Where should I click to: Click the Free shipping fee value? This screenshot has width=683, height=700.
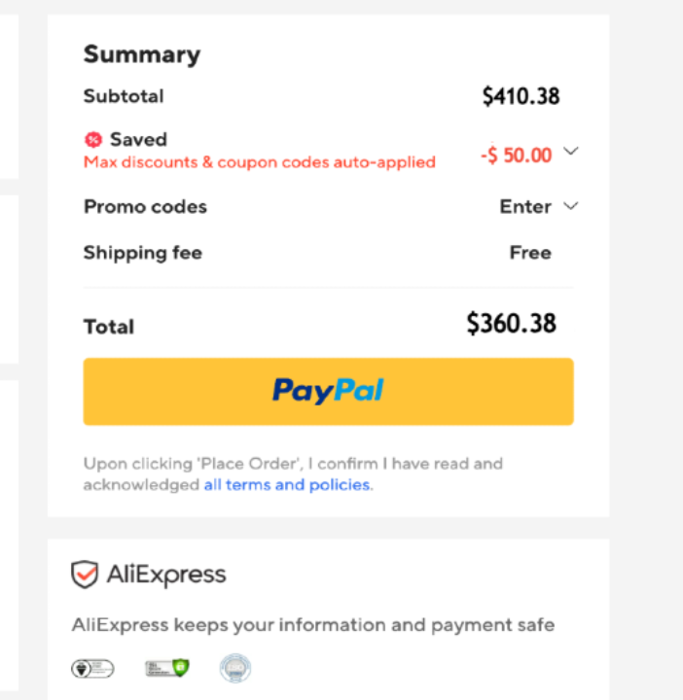(530, 253)
